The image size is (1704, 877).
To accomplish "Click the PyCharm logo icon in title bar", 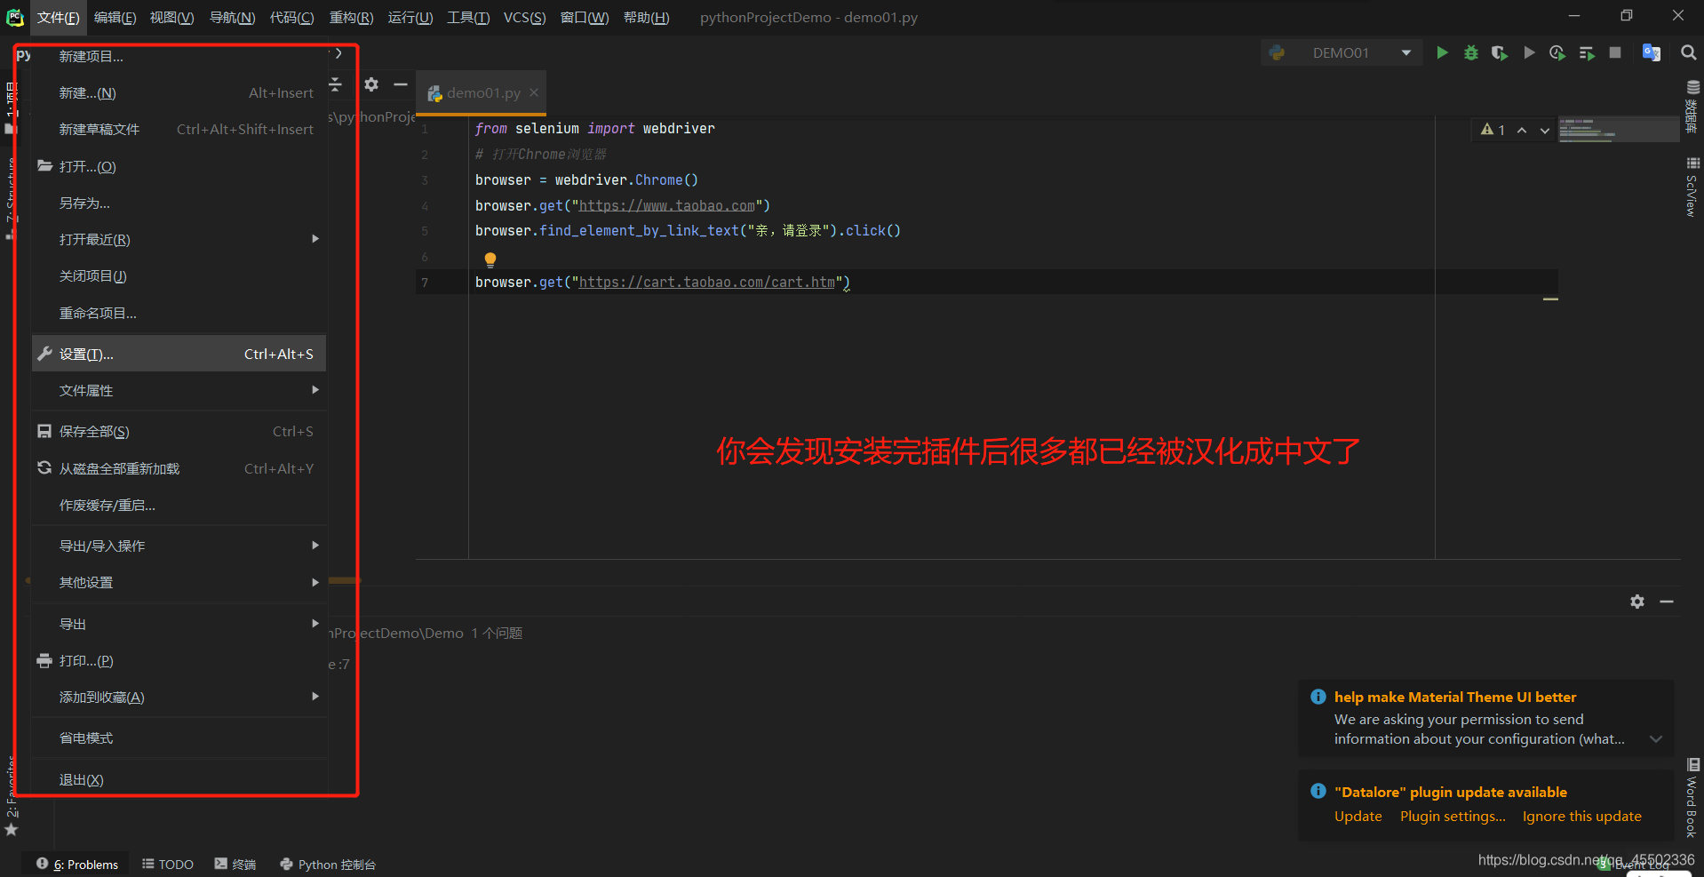I will click(14, 17).
